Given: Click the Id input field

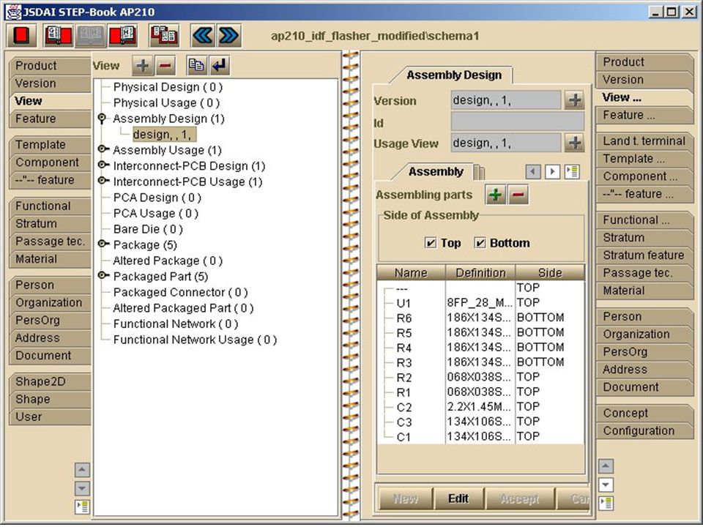Looking at the screenshot, I should click(x=518, y=122).
